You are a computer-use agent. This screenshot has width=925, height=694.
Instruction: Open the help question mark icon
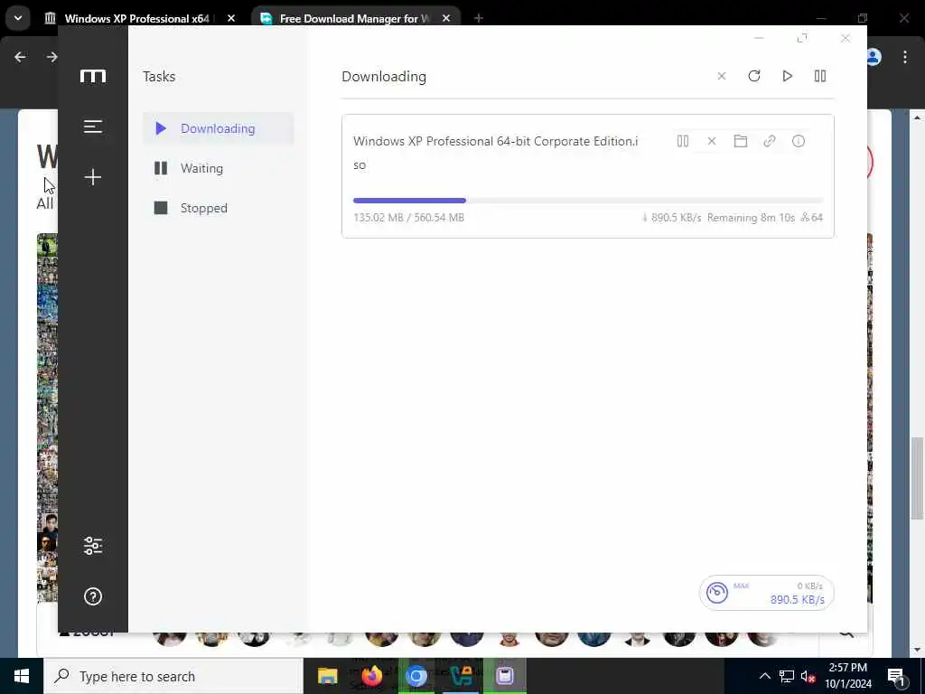coord(93,596)
